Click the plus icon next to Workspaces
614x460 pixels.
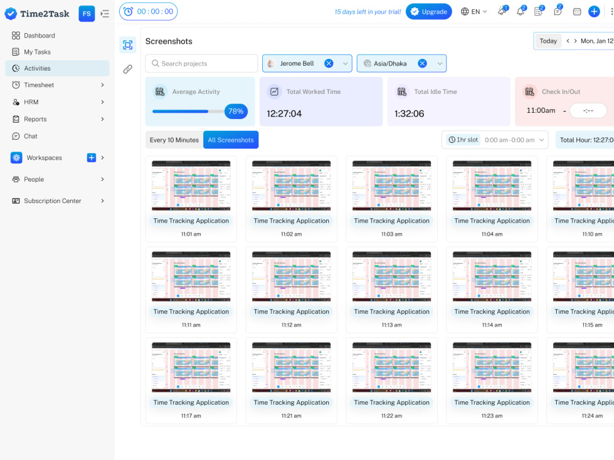[x=91, y=158]
